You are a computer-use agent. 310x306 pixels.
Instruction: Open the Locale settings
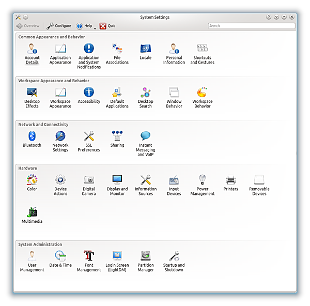[146, 52]
